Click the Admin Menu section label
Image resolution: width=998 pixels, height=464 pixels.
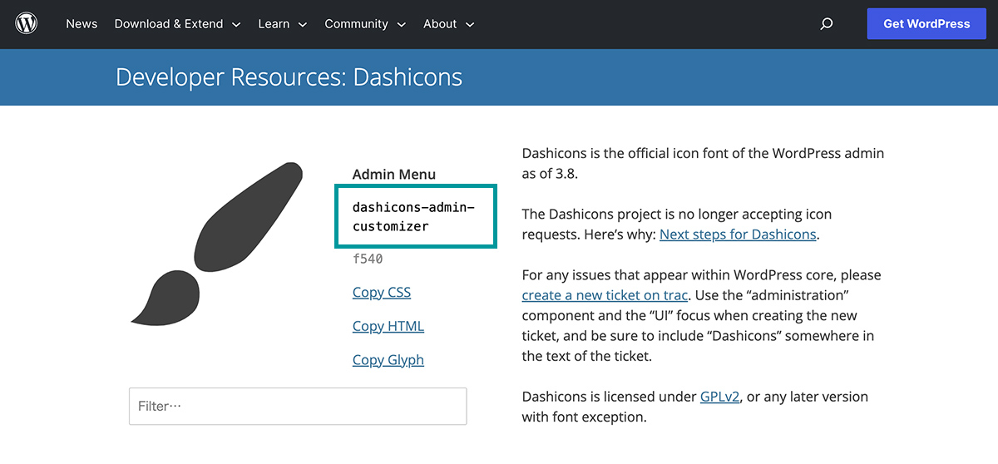(x=394, y=175)
